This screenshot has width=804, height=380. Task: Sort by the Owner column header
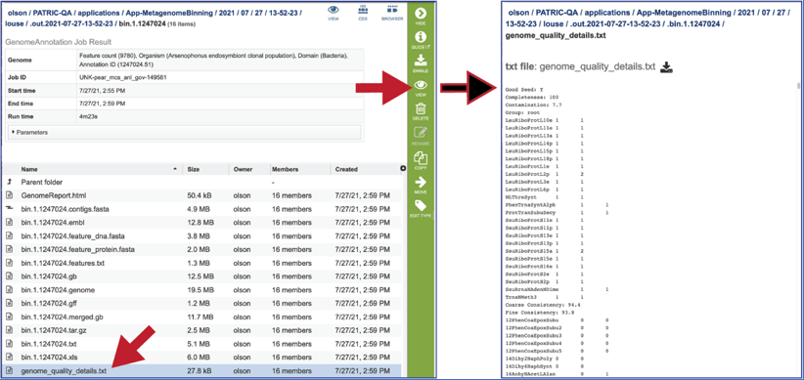243,169
